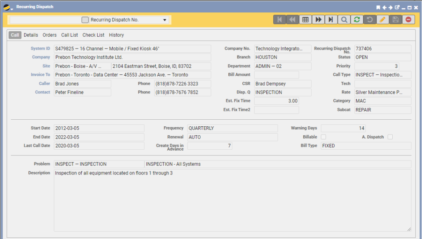422x239 pixels.
Task: Step back one record with previous arrow
Action: (x=293, y=19)
